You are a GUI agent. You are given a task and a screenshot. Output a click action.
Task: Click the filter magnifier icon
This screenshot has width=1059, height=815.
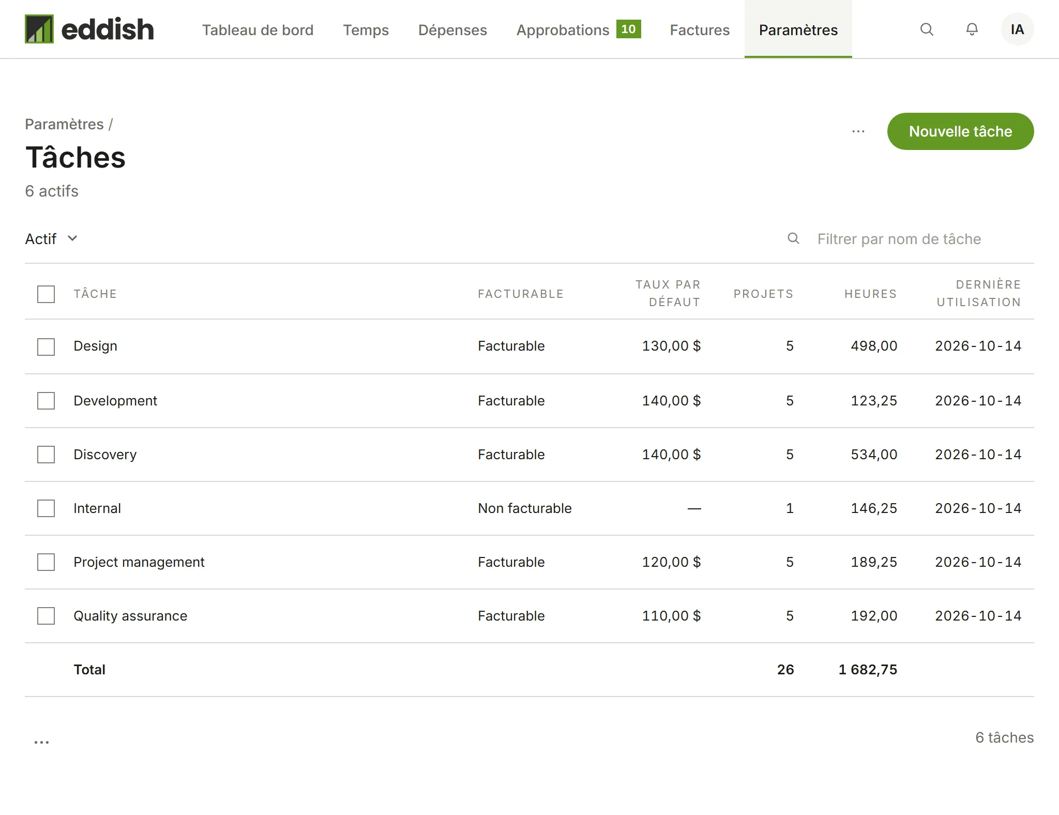click(x=793, y=238)
